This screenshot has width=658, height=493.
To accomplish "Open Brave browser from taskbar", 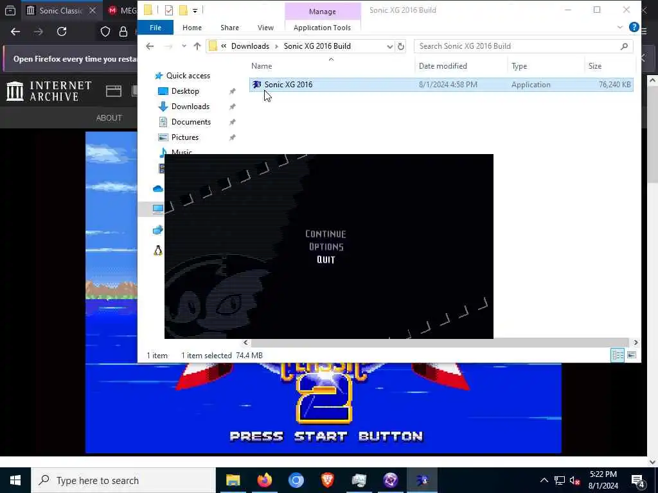I will (327, 480).
